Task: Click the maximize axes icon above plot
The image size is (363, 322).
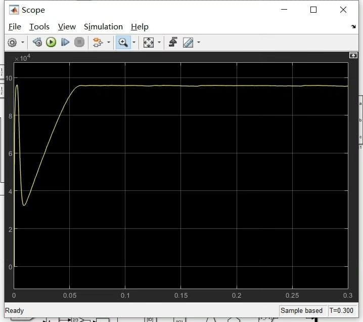Action: 353,55
